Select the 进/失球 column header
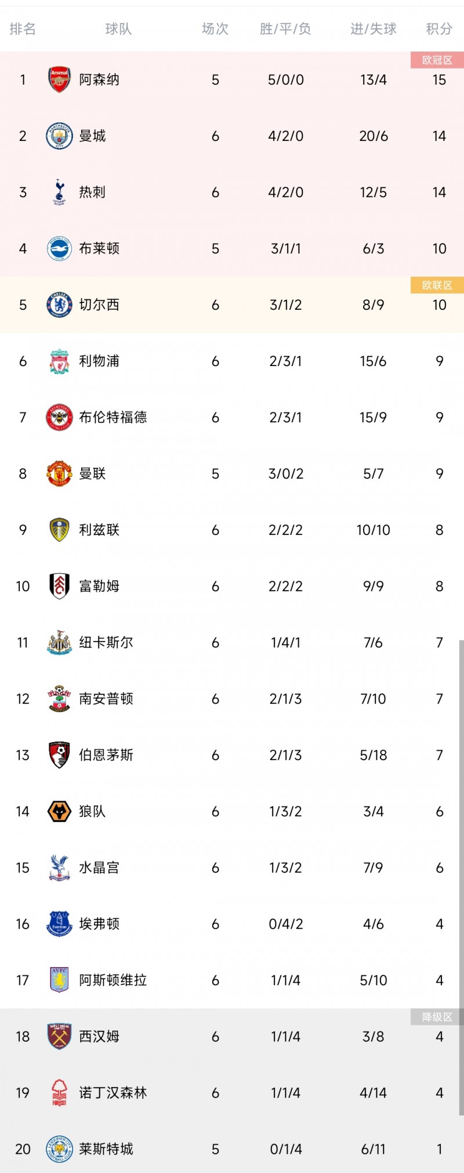The image size is (464, 1173). (x=373, y=29)
